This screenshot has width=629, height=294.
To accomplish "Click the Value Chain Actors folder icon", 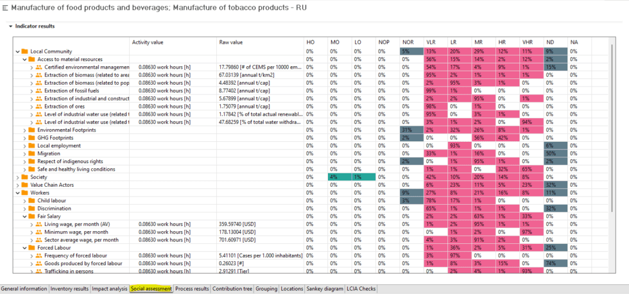I will point(24,185).
